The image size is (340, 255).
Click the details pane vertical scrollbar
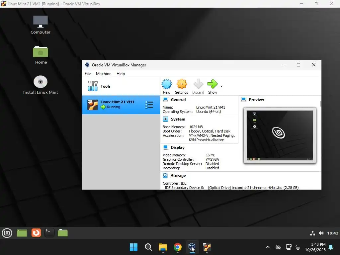tap(321, 104)
